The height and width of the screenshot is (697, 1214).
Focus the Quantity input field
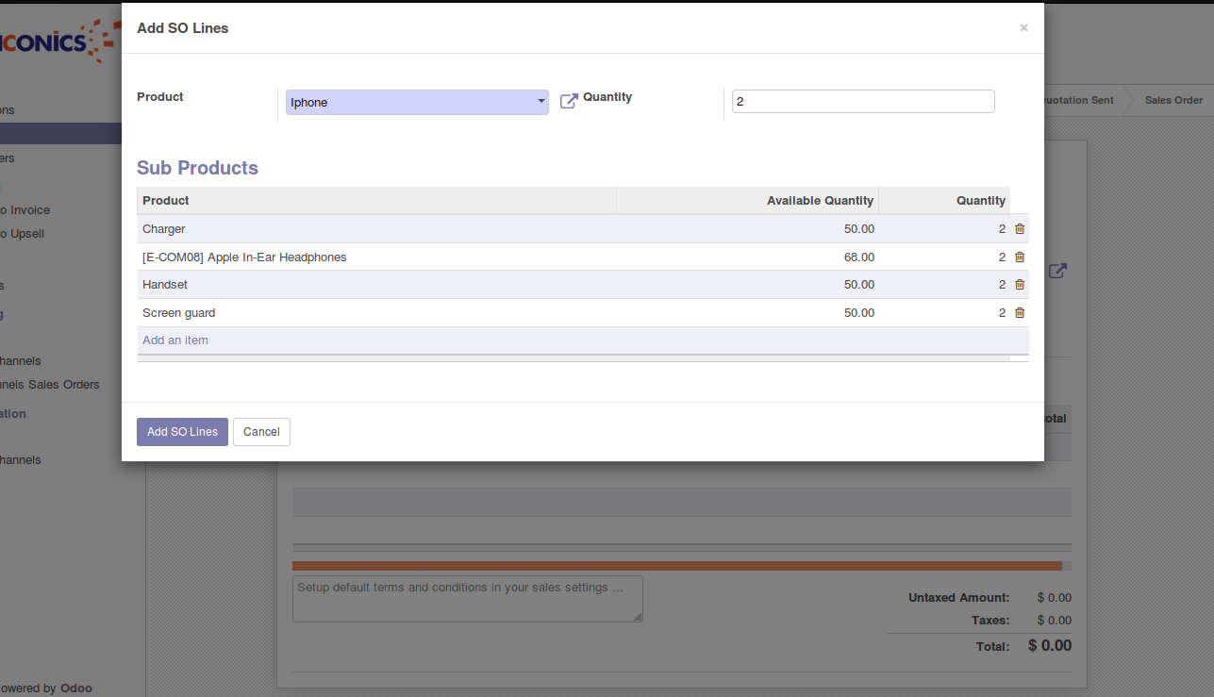(x=862, y=102)
